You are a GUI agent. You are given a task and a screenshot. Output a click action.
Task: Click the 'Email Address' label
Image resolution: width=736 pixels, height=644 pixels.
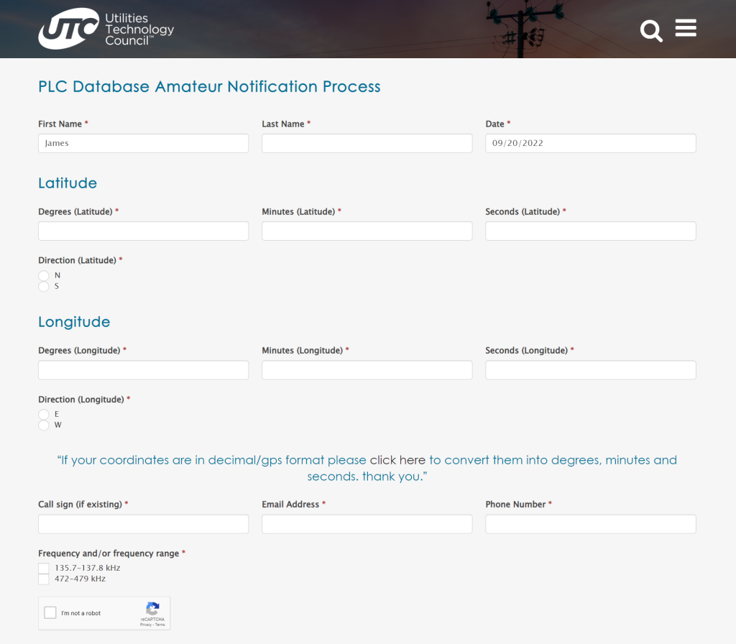click(290, 505)
